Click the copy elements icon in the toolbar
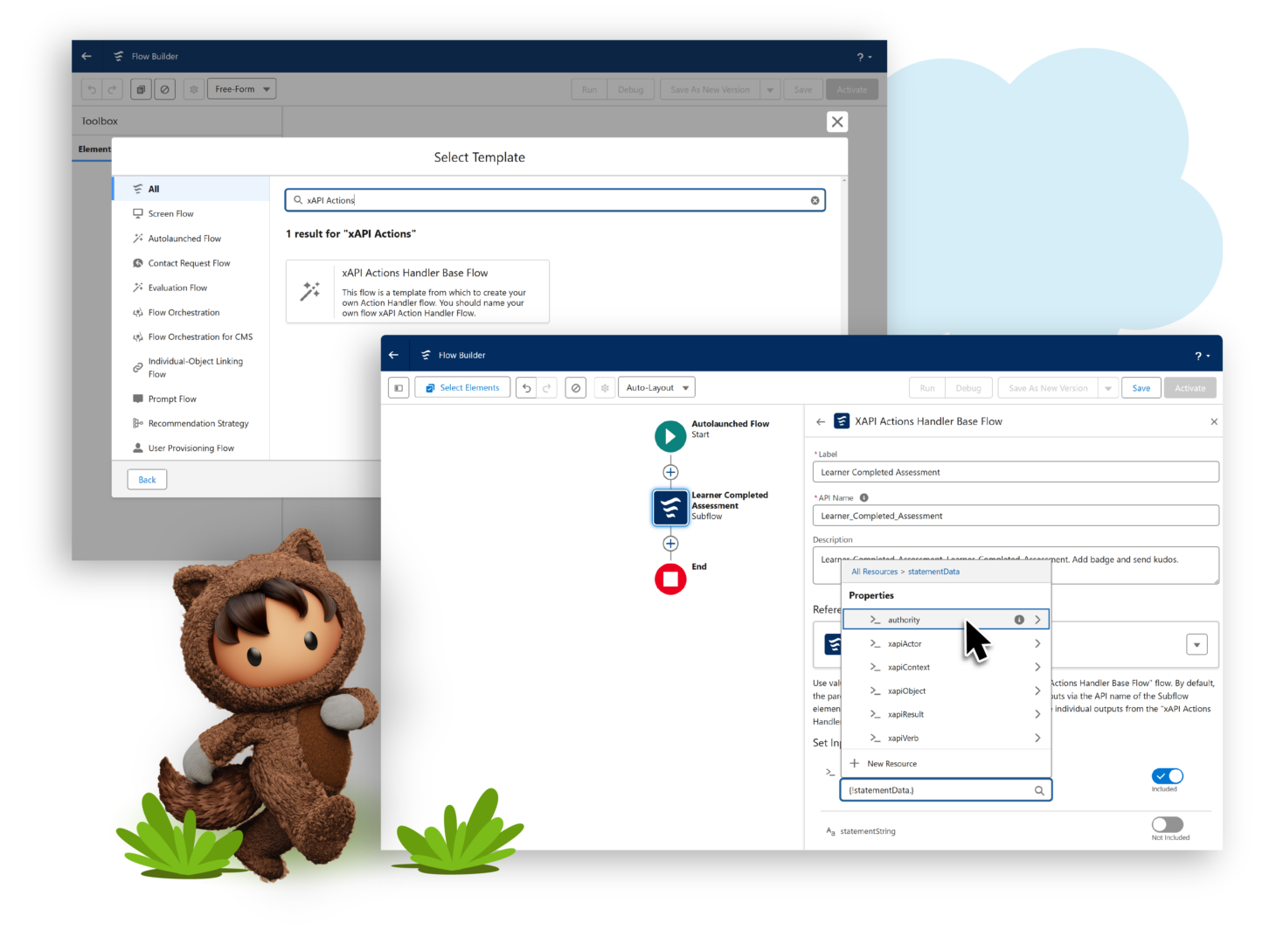The width and height of the screenshot is (1283, 944). click(x=141, y=88)
